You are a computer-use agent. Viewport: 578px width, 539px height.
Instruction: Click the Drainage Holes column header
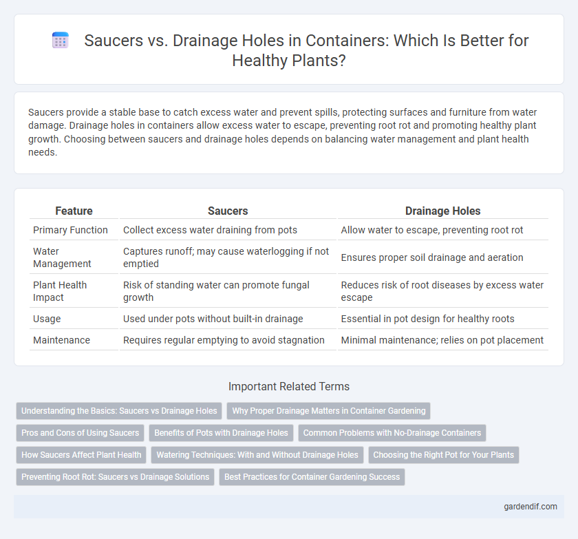click(442, 211)
